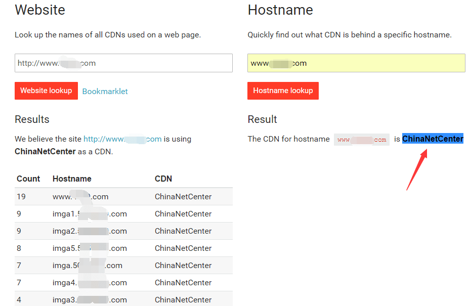The width and height of the screenshot is (469, 306).
Task: Click the Count column header
Action: point(28,179)
